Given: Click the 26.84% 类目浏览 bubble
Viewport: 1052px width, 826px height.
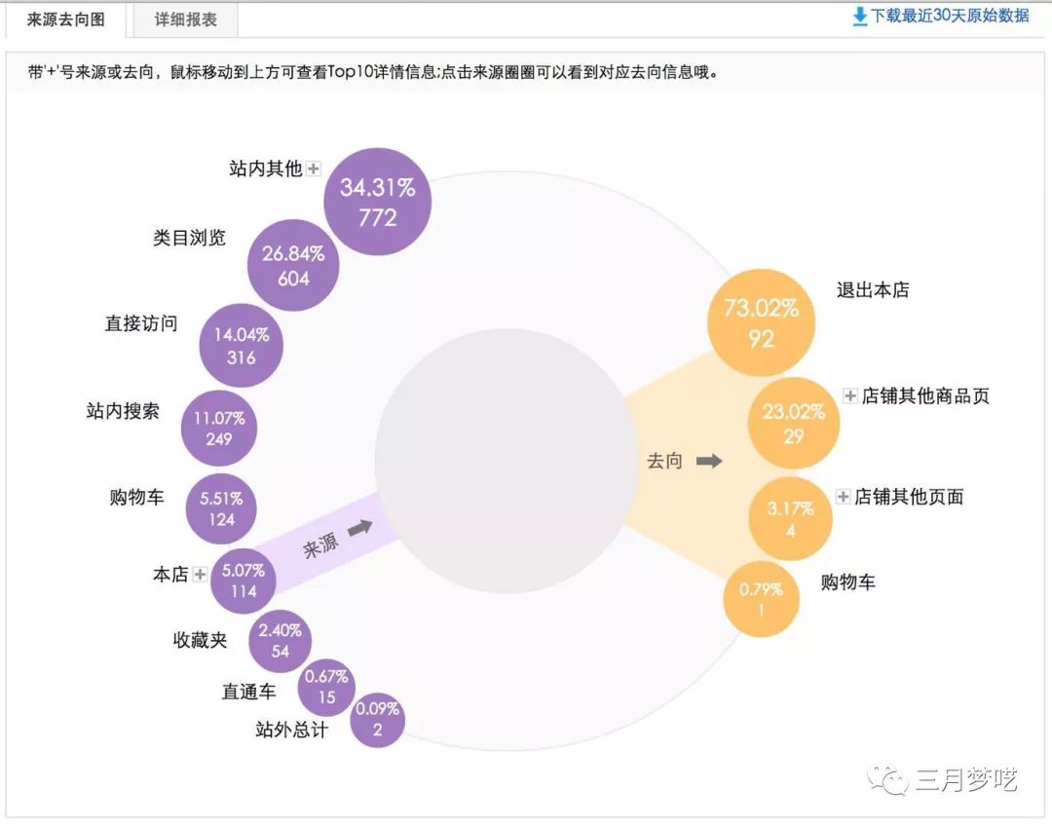Looking at the screenshot, I should pyautogui.click(x=293, y=266).
